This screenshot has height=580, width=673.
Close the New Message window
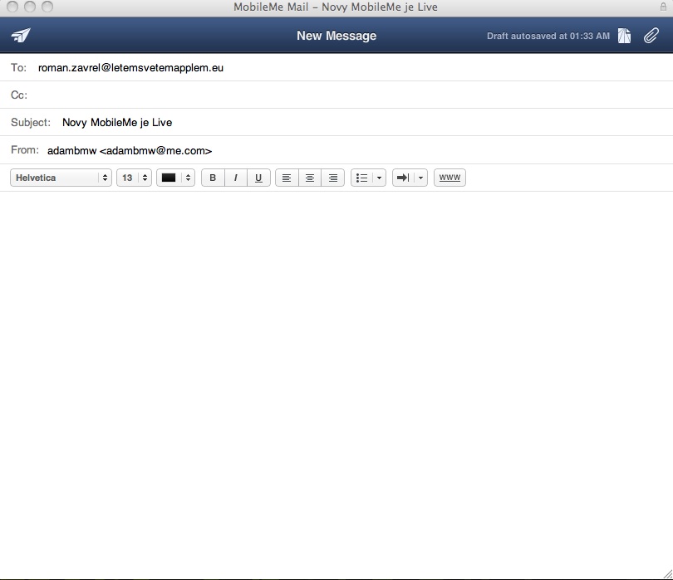pyautogui.click(x=12, y=7)
